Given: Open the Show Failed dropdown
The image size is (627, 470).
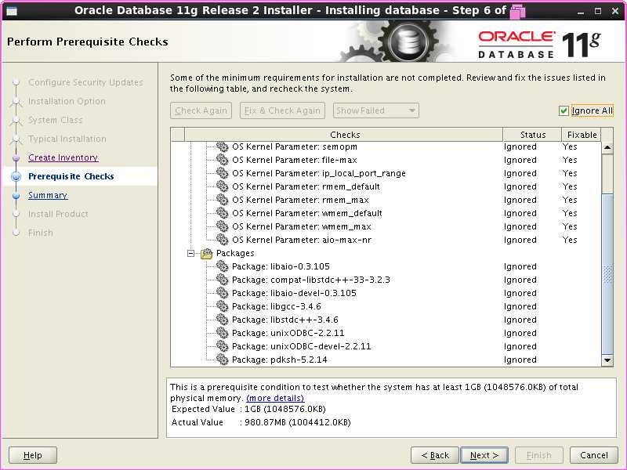Looking at the screenshot, I should click(x=376, y=110).
